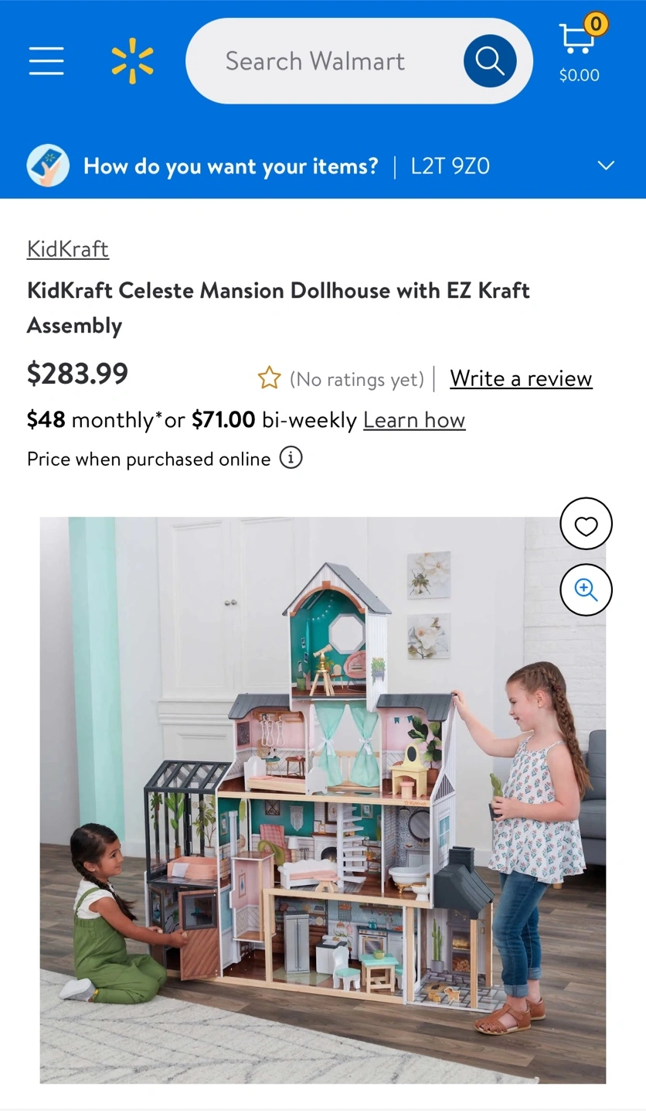
Task: Show online price info tooltip icon
Action: point(291,458)
